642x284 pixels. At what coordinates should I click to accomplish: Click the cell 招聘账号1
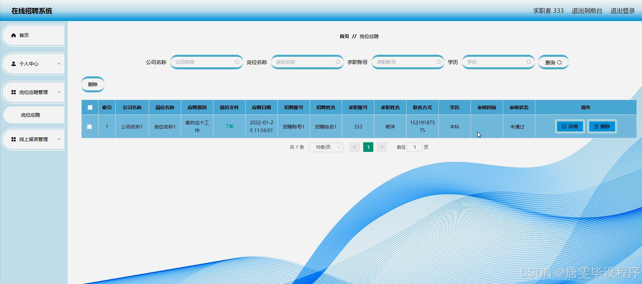pos(294,127)
